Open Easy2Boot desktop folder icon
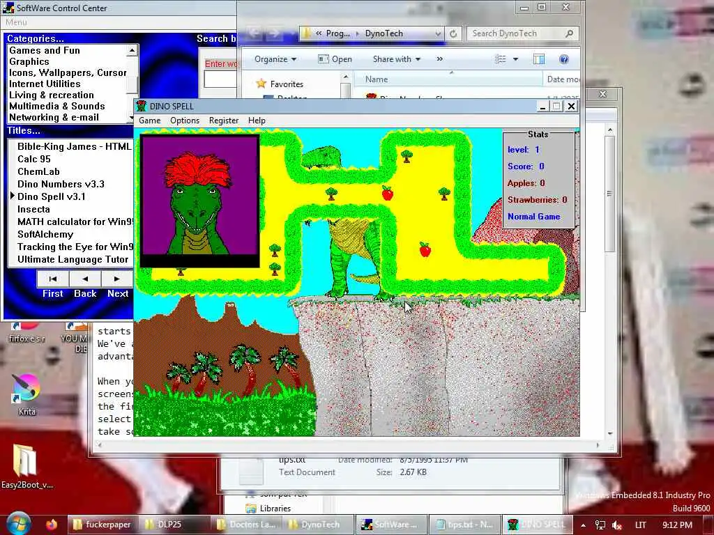 [26, 466]
